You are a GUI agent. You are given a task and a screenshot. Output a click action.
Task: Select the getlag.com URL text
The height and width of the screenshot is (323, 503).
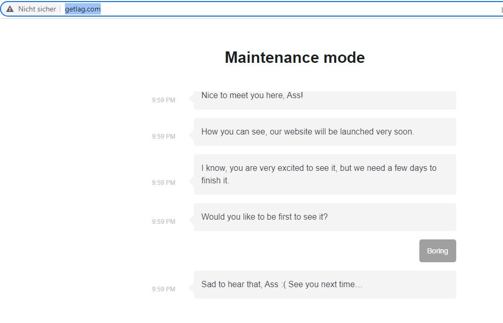83,9
